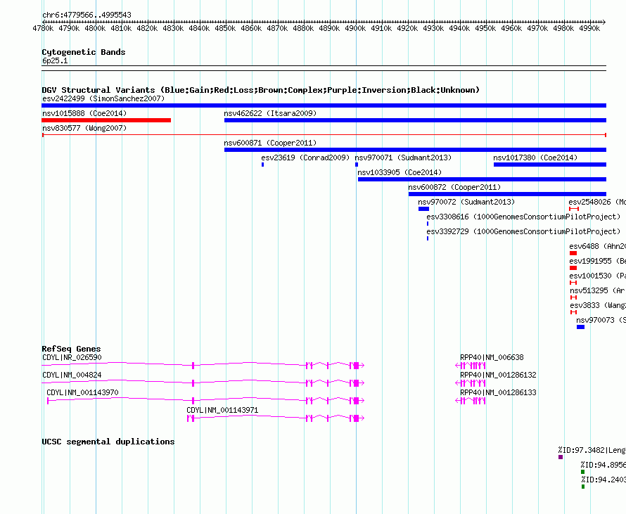Click the CDYL|NM_001143970 gene transcript

tap(205, 400)
